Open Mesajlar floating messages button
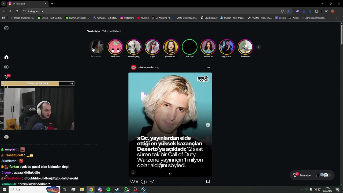 point(312,175)
